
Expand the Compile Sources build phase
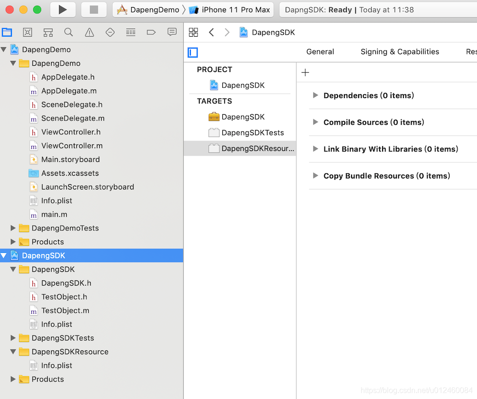[x=315, y=122]
